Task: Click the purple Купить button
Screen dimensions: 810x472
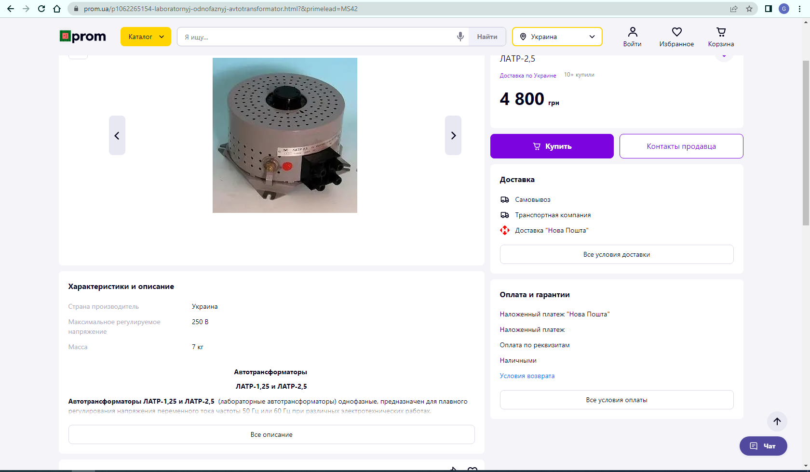Action: 552,146
